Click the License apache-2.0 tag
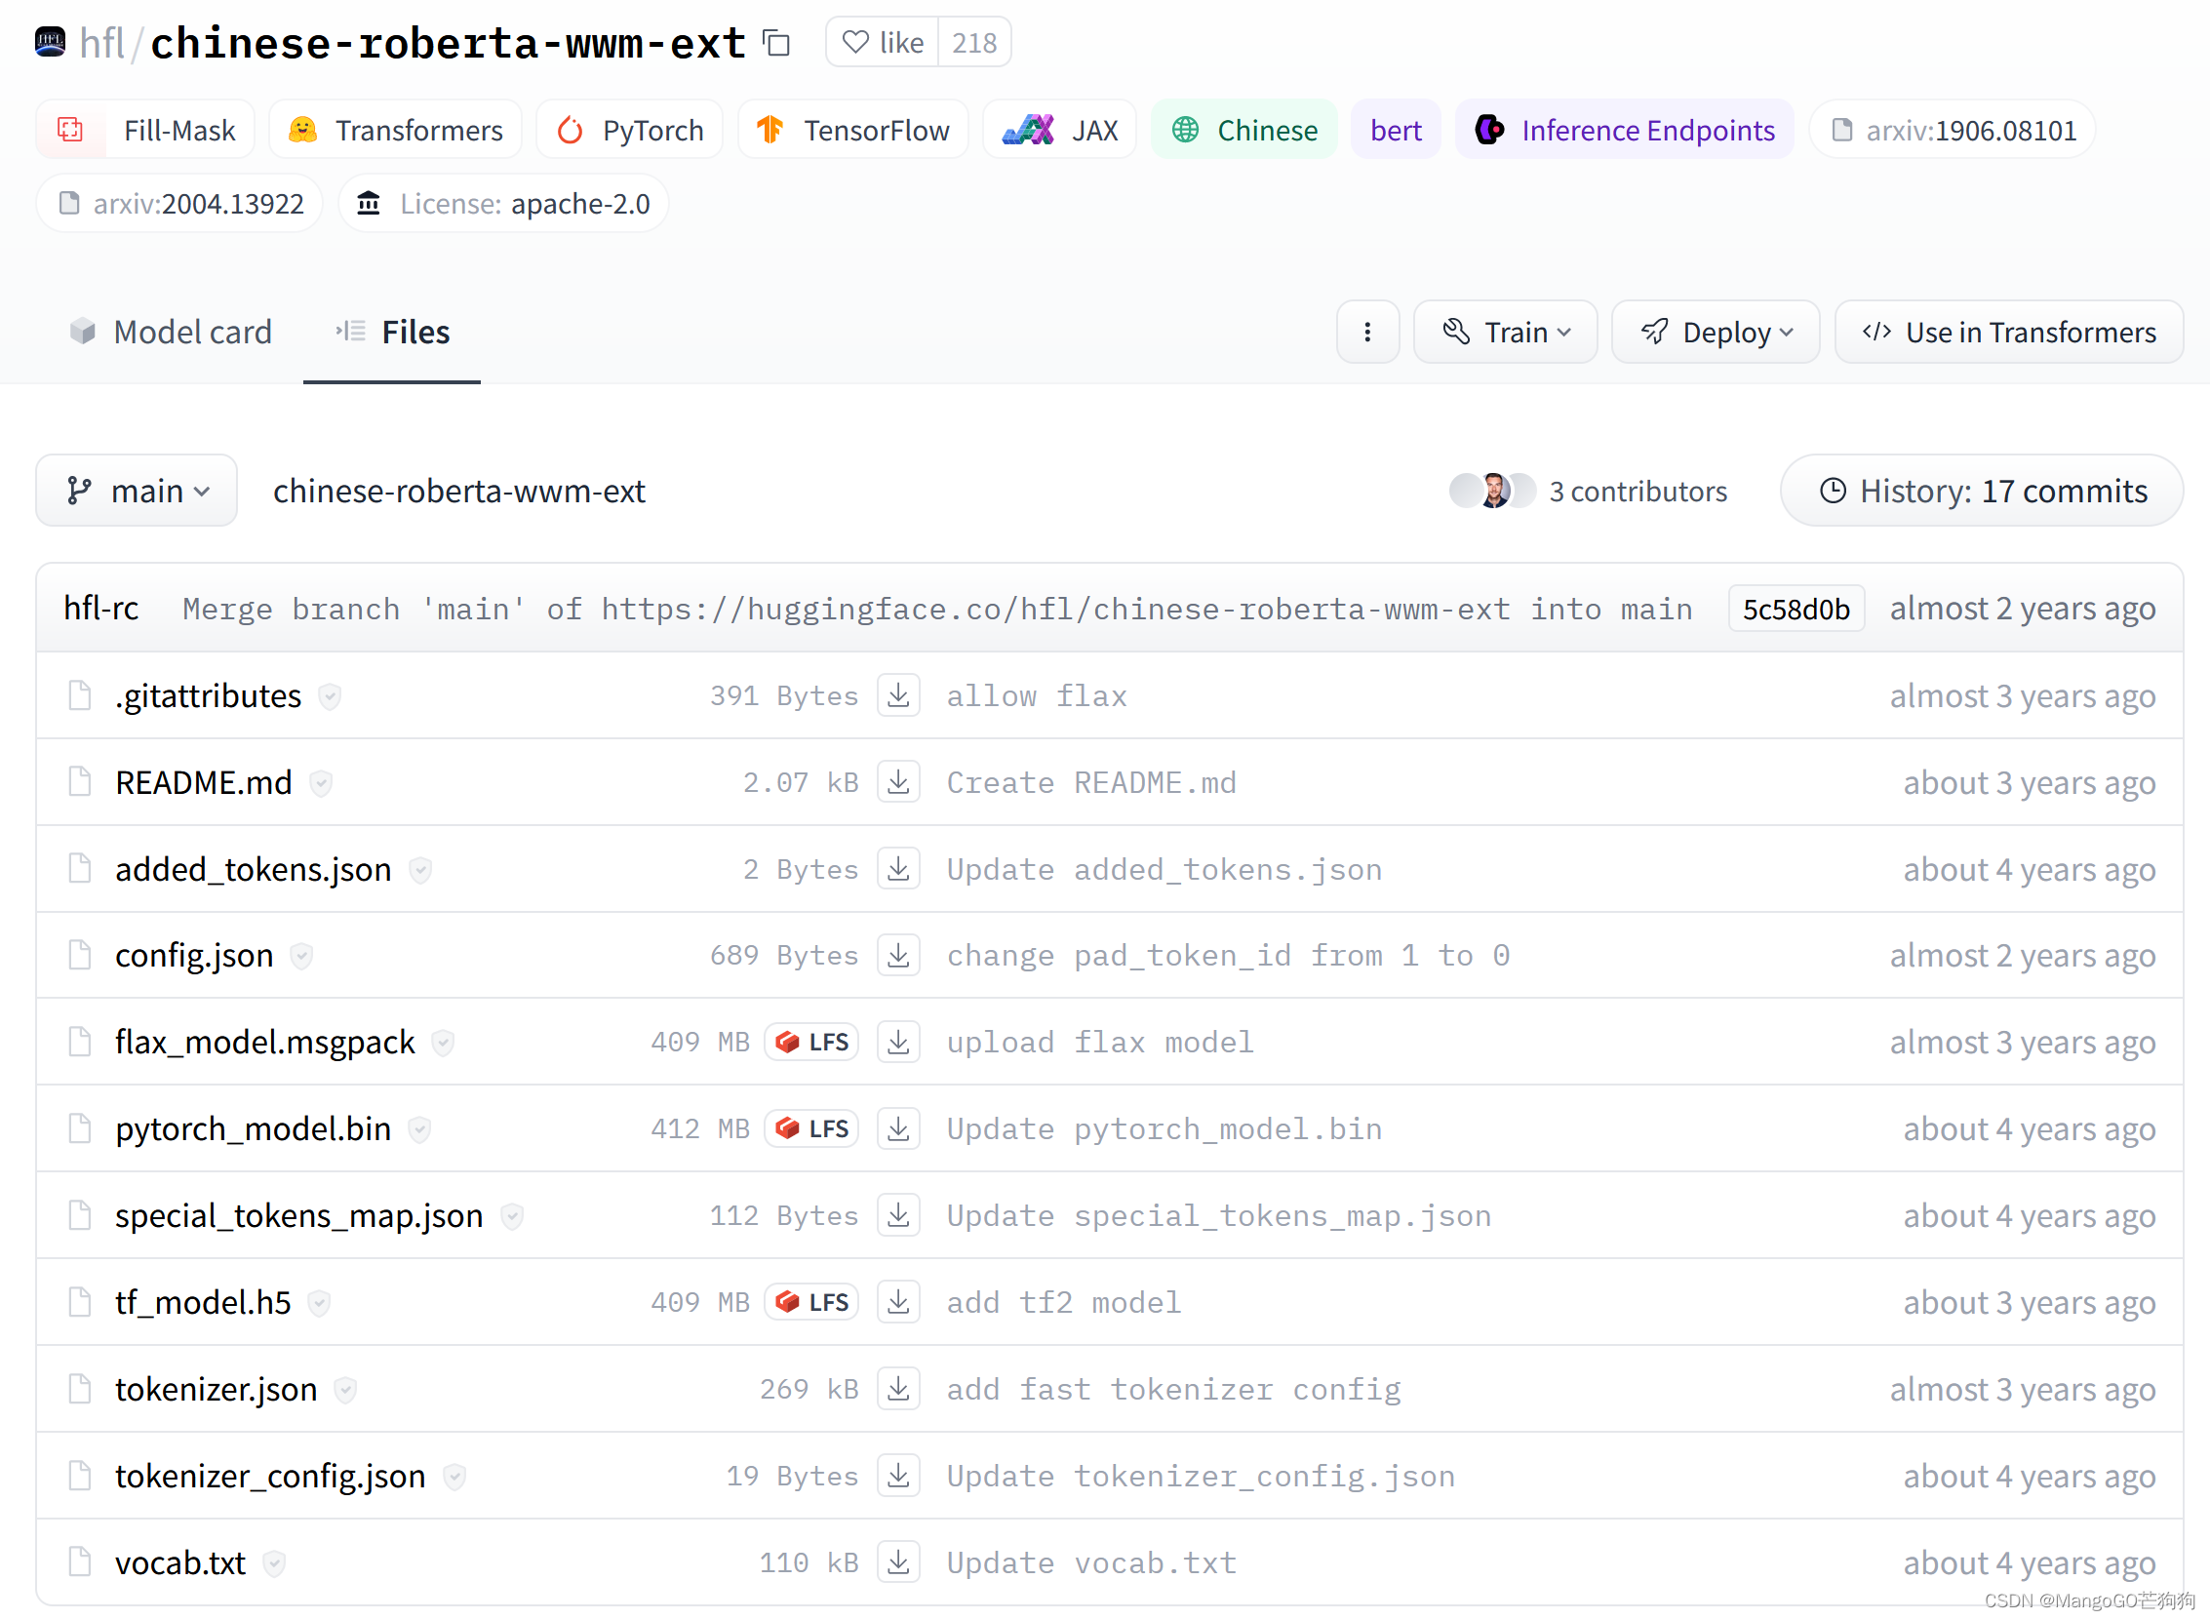Image resolution: width=2210 pixels, height=1620 pixels. click(504, 203)
